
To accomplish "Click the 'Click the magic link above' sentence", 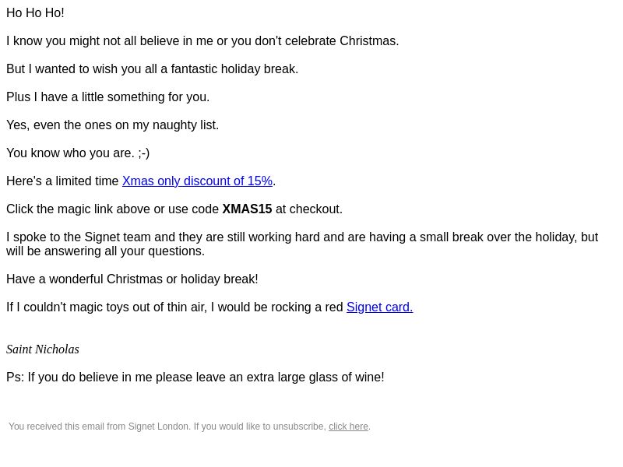I will click(x=174, y=209).
